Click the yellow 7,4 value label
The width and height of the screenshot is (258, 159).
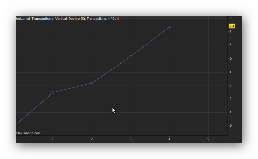click(232, 26)
